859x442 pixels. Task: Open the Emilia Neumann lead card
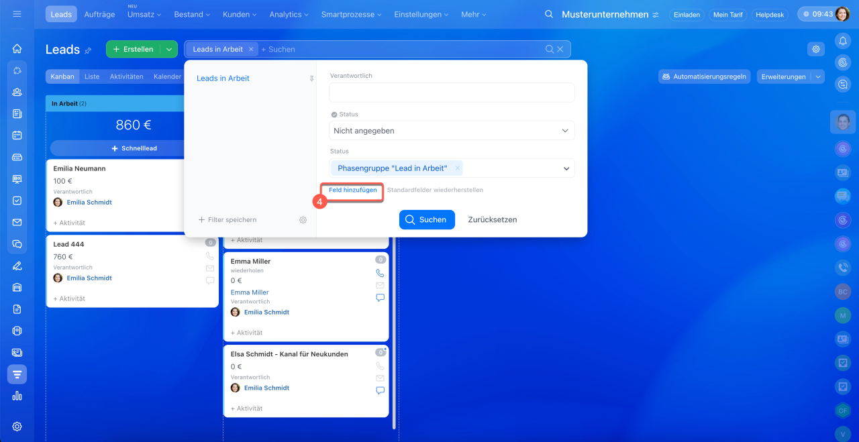pyautogui.click(x=79, y=168)
